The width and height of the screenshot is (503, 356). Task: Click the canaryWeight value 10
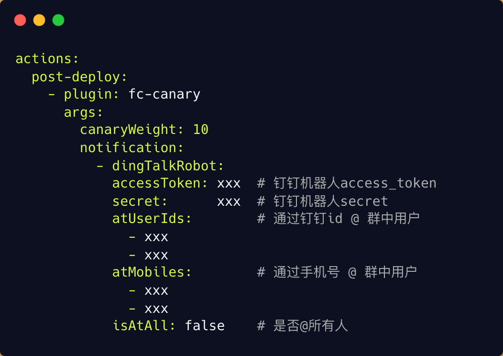pyautogui.click(x=200, y=130)
